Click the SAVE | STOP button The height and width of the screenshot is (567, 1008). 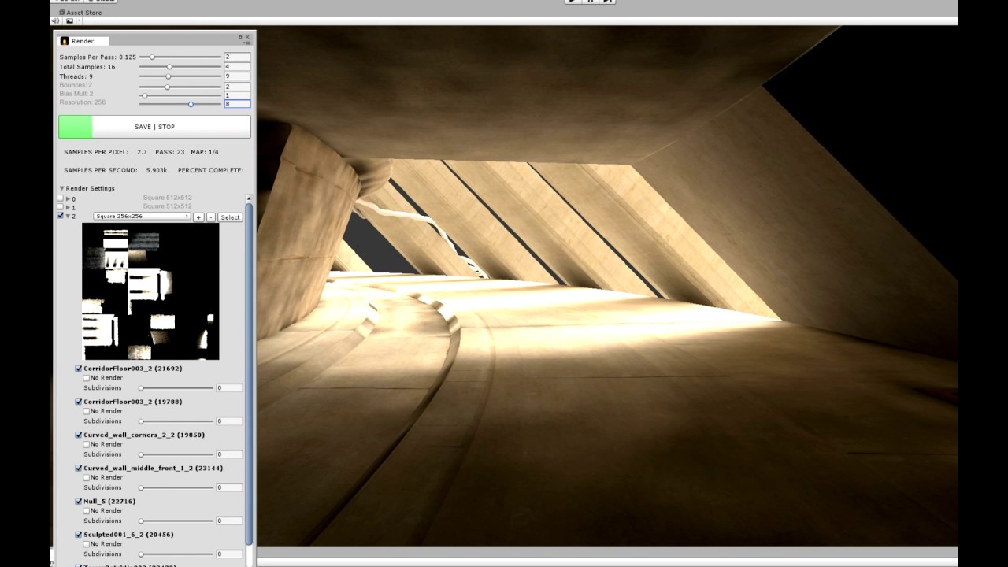(x=156, y=126)
